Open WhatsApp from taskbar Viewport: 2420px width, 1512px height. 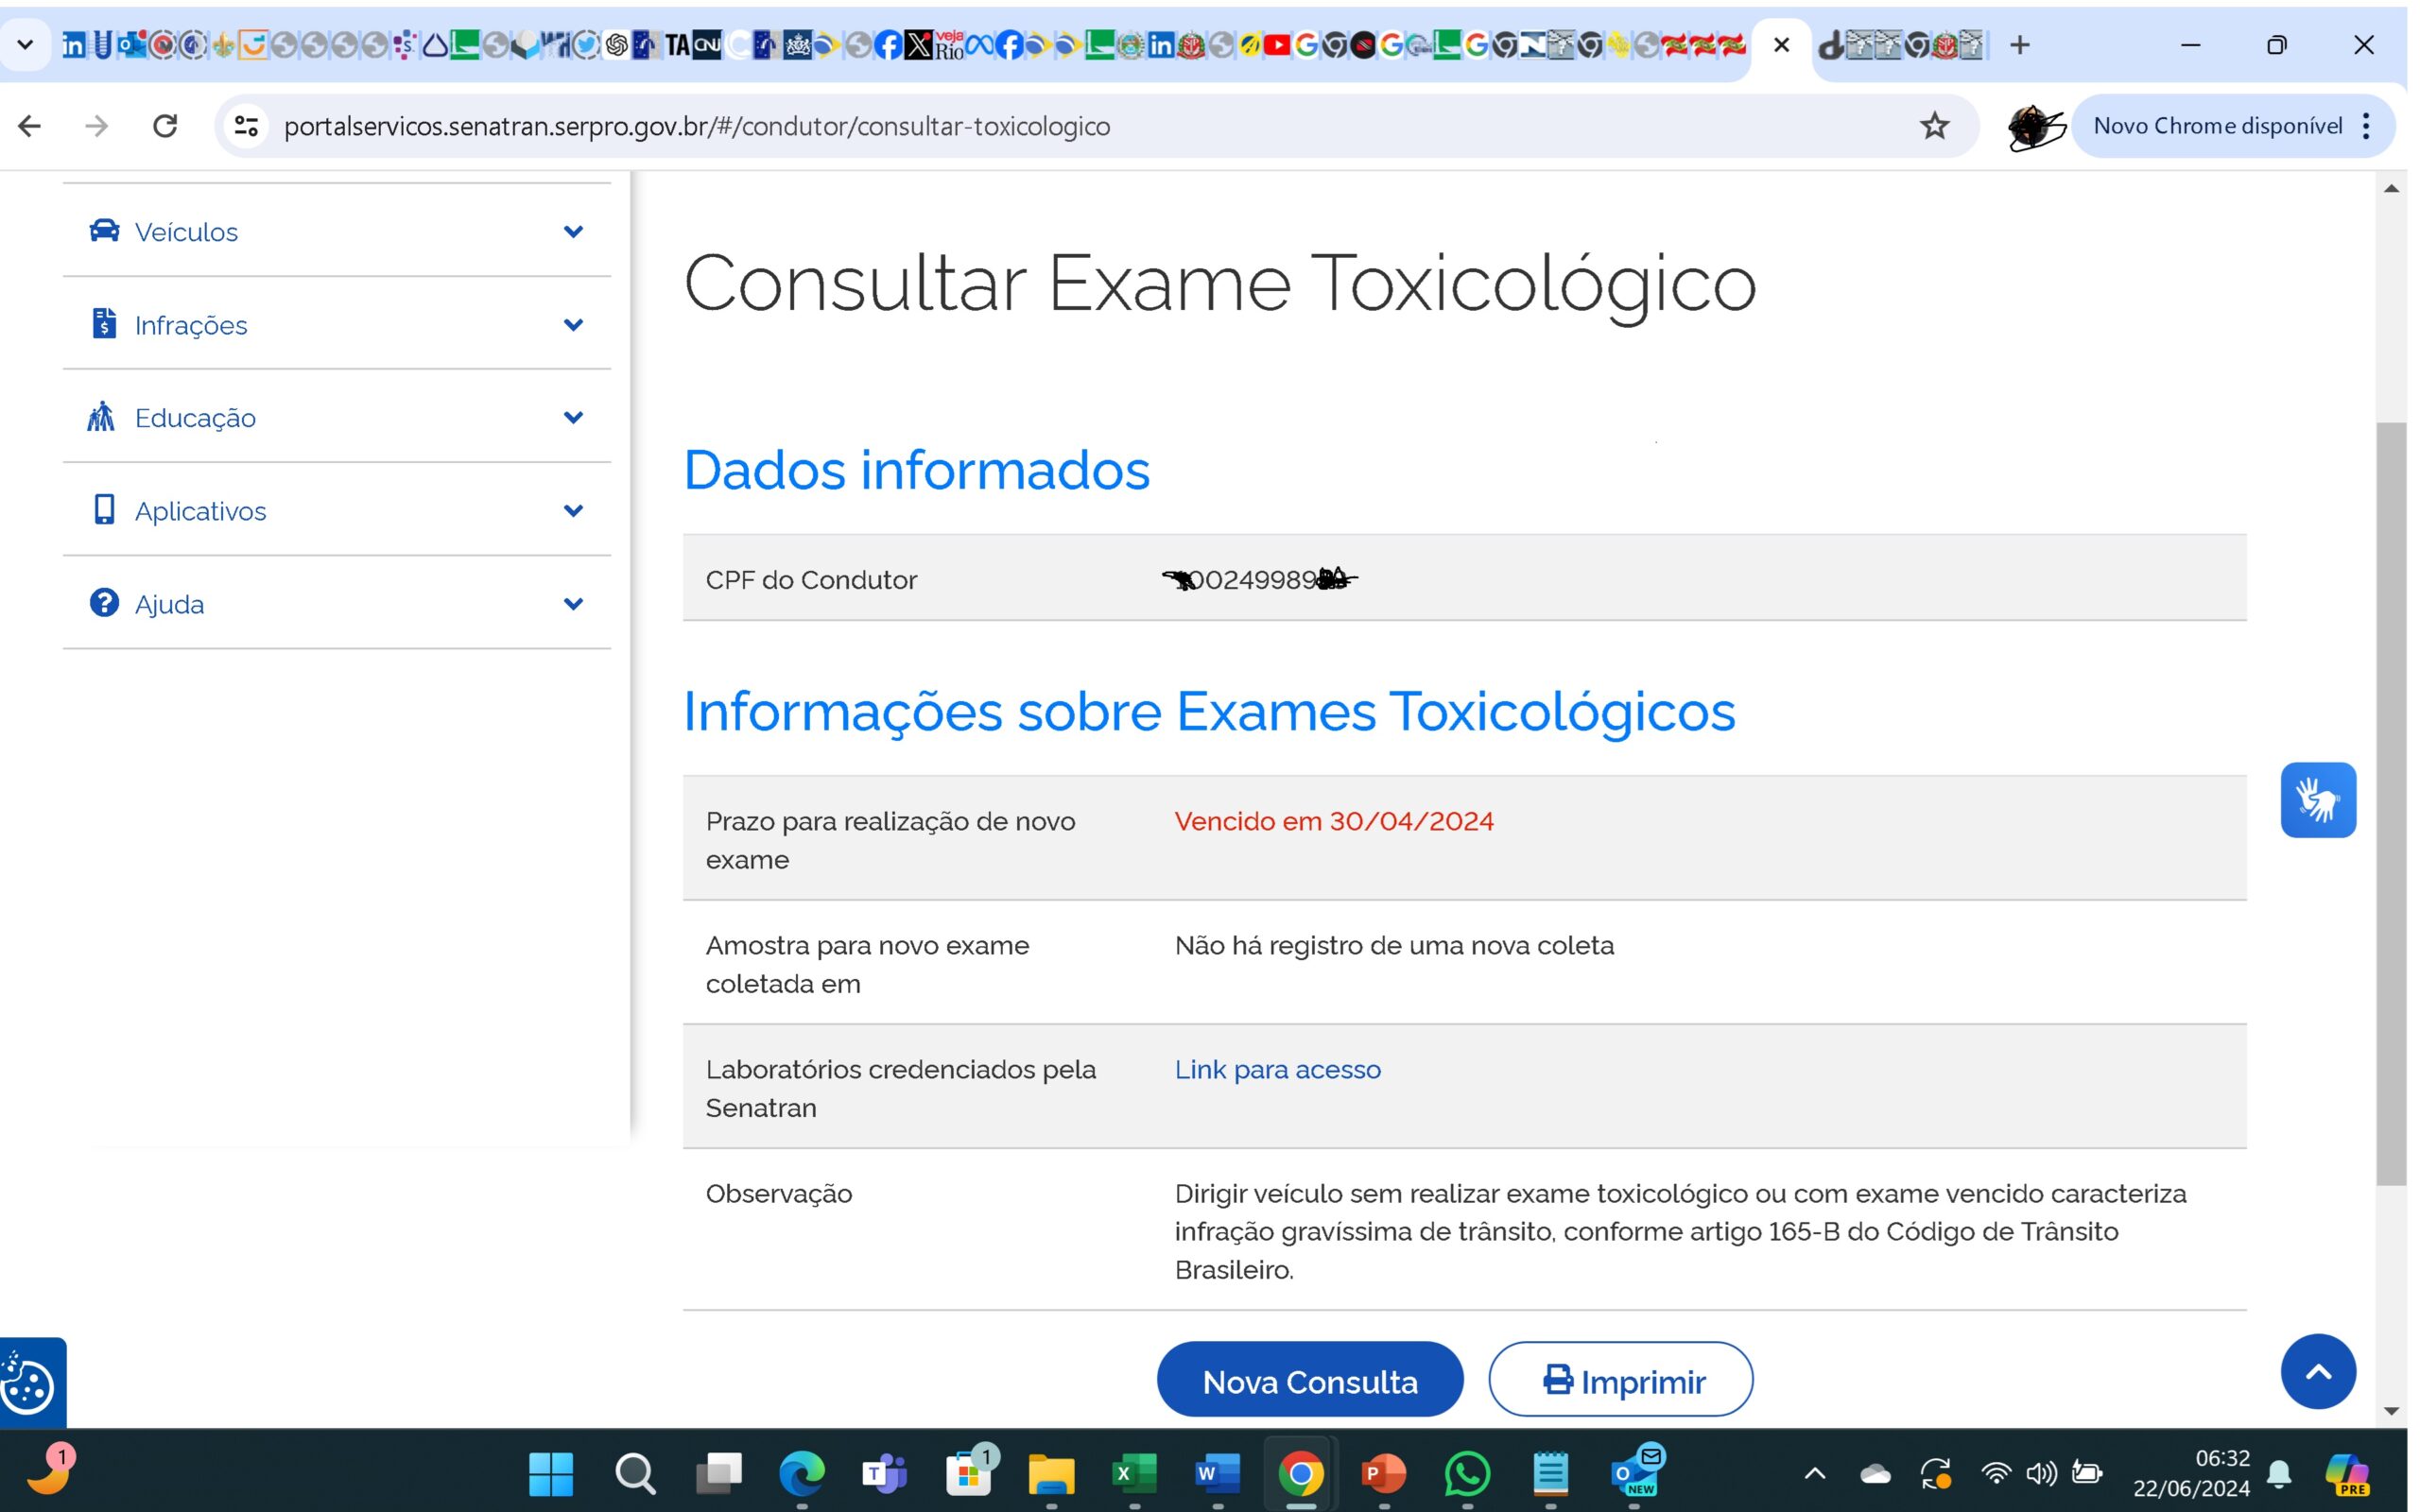point(1467,1473)
